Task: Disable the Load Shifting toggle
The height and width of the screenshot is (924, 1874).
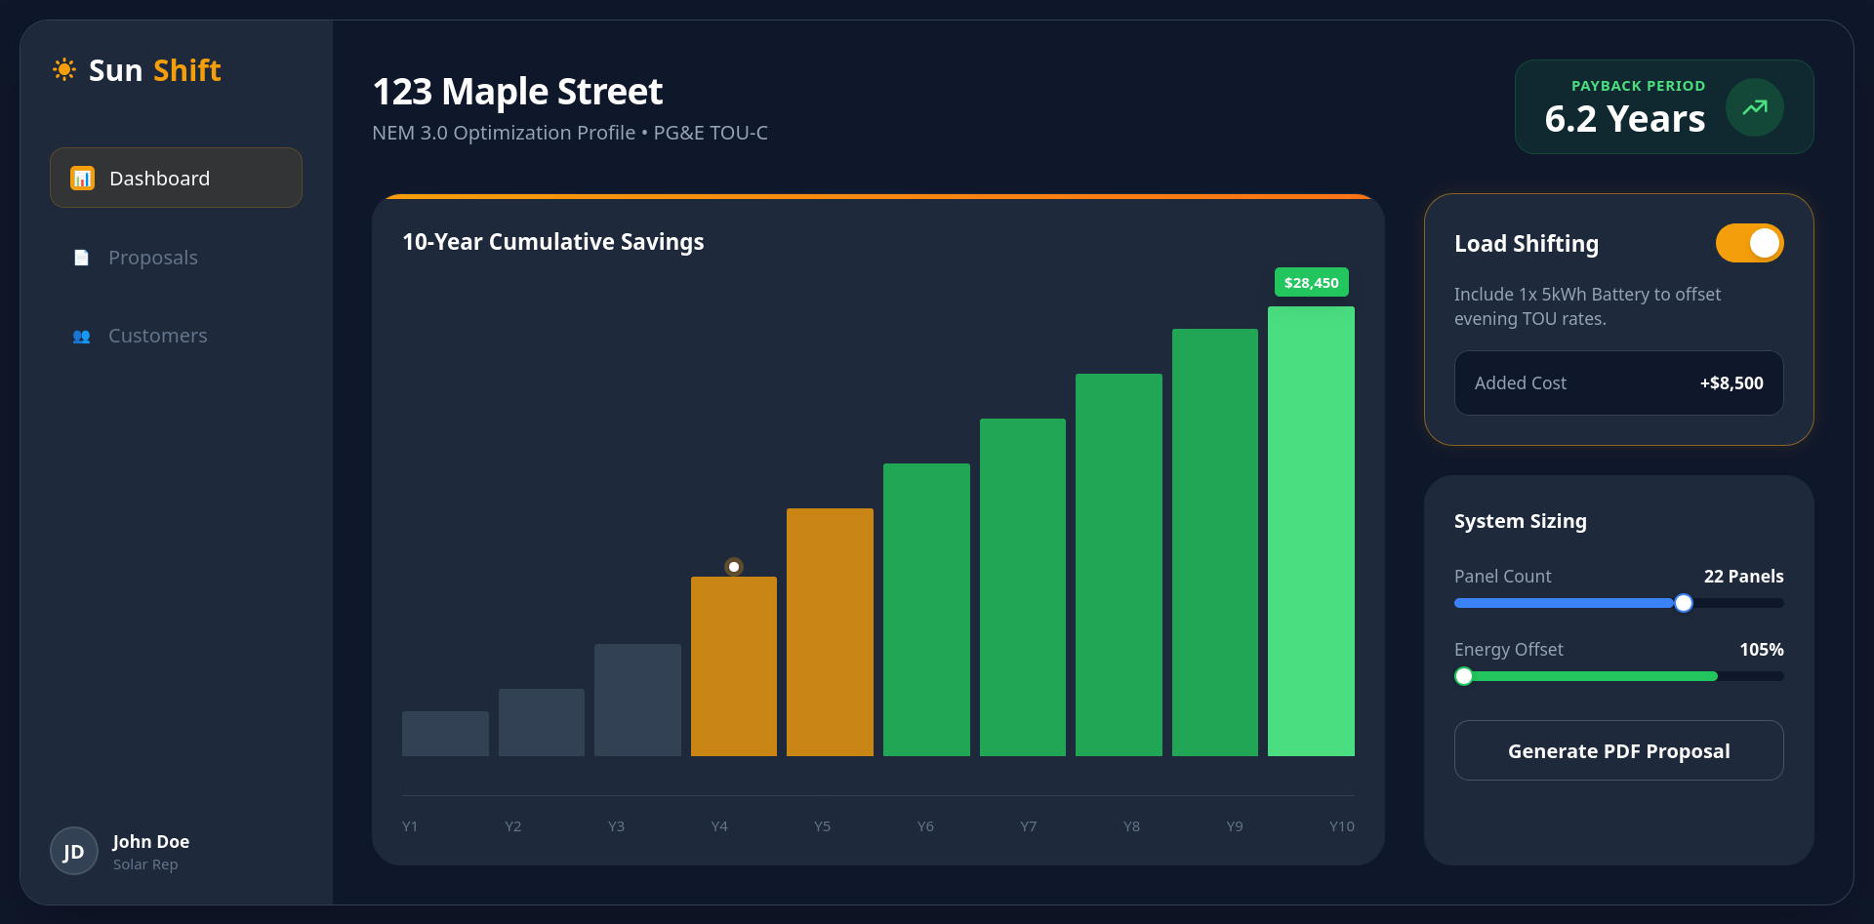Action: (1749, 244)
